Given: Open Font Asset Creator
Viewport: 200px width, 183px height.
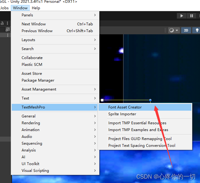Looking at the screenshot, I should [x=145, y=107].
